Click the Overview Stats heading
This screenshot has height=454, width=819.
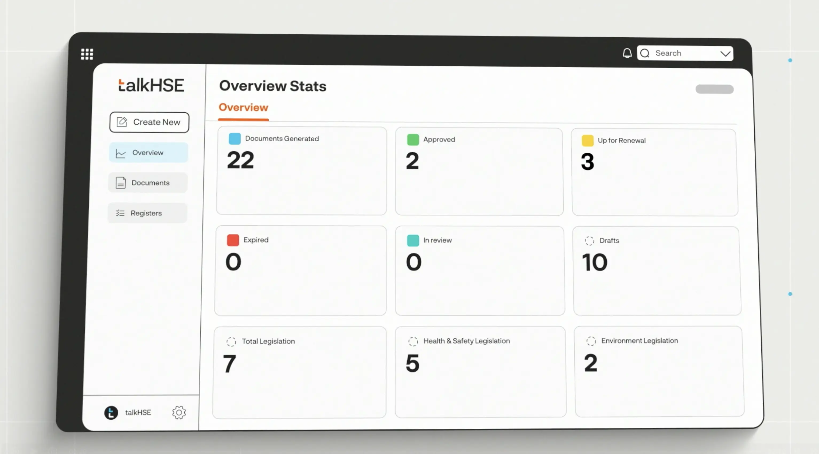click(272, 86)
